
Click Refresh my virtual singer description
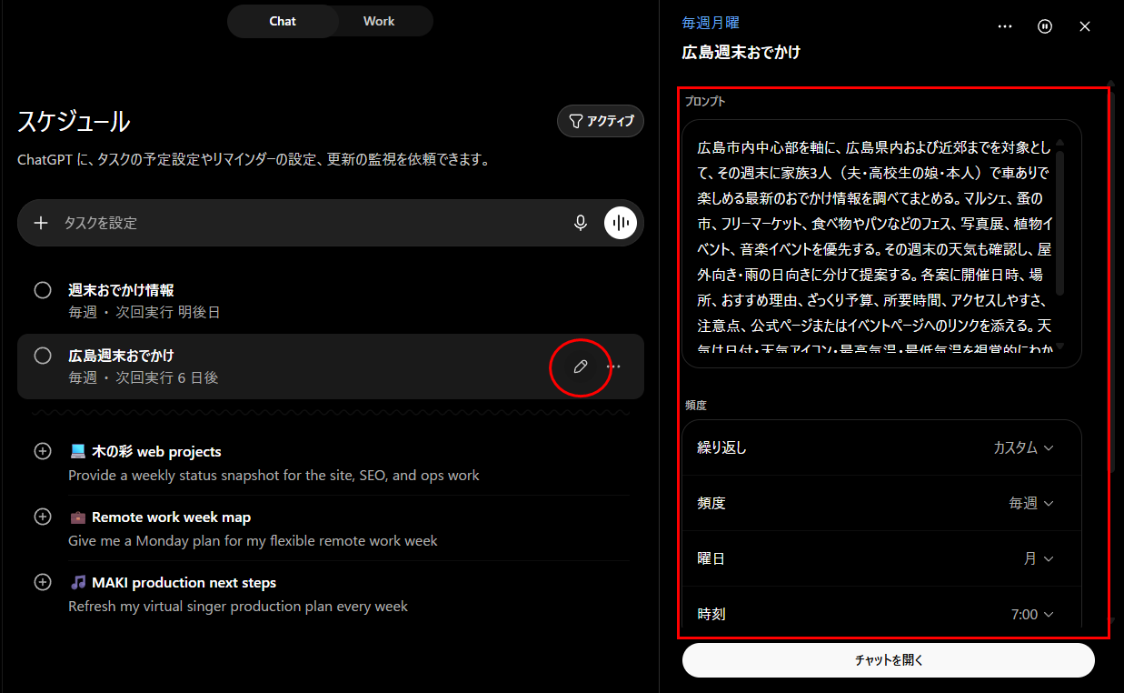click(x=238, y=606)
